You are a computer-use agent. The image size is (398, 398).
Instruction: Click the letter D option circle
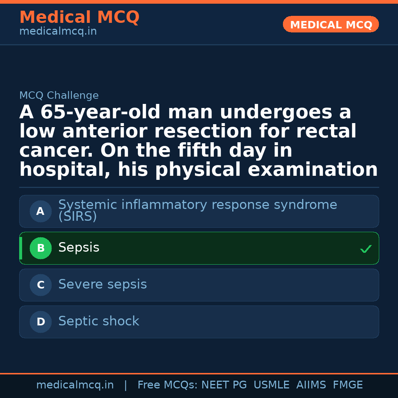41,322
